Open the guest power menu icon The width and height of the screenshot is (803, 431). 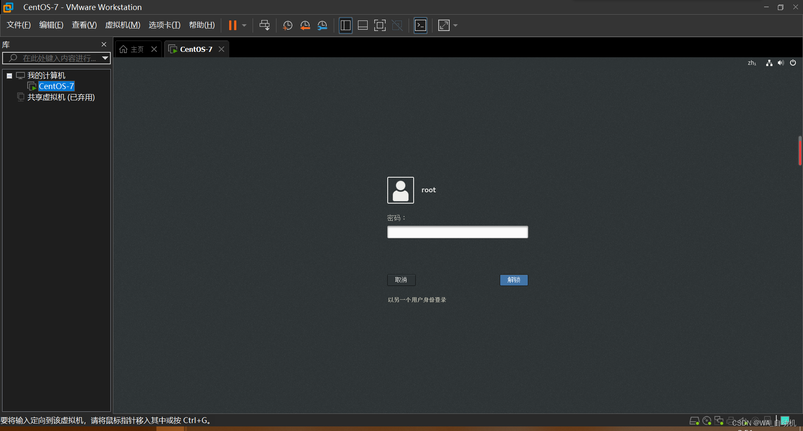pyautogui.click(x=793, y=63)
